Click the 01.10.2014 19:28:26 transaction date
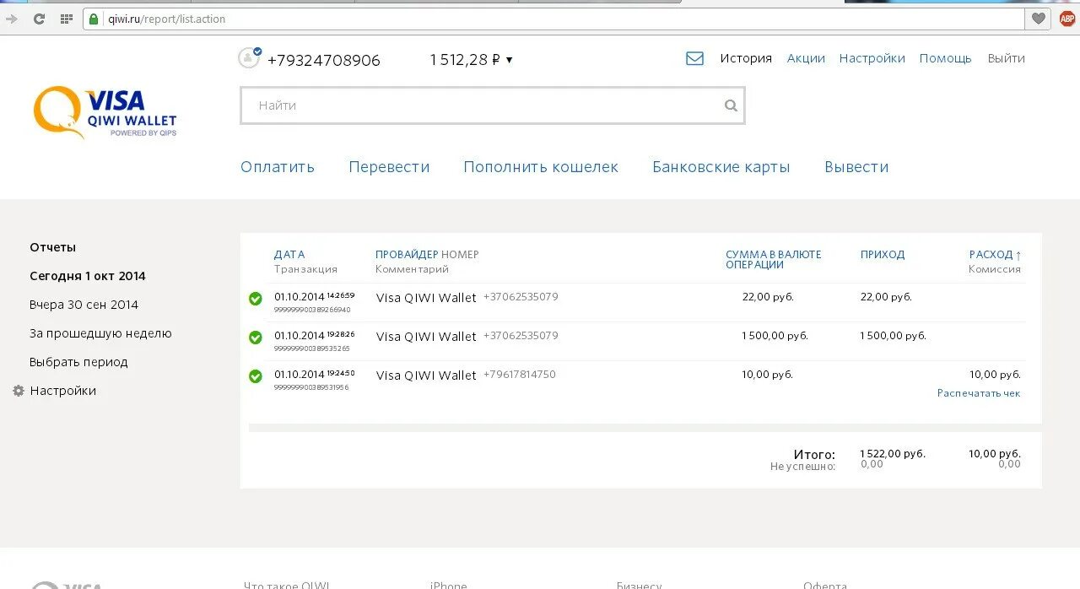Screen dimensions: 1080x589 (x=314, y=335)
